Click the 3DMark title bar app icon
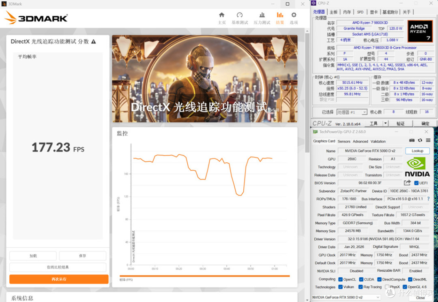This screenshot has height=302, width=438. pyautogui.click(x=4, y=4)
